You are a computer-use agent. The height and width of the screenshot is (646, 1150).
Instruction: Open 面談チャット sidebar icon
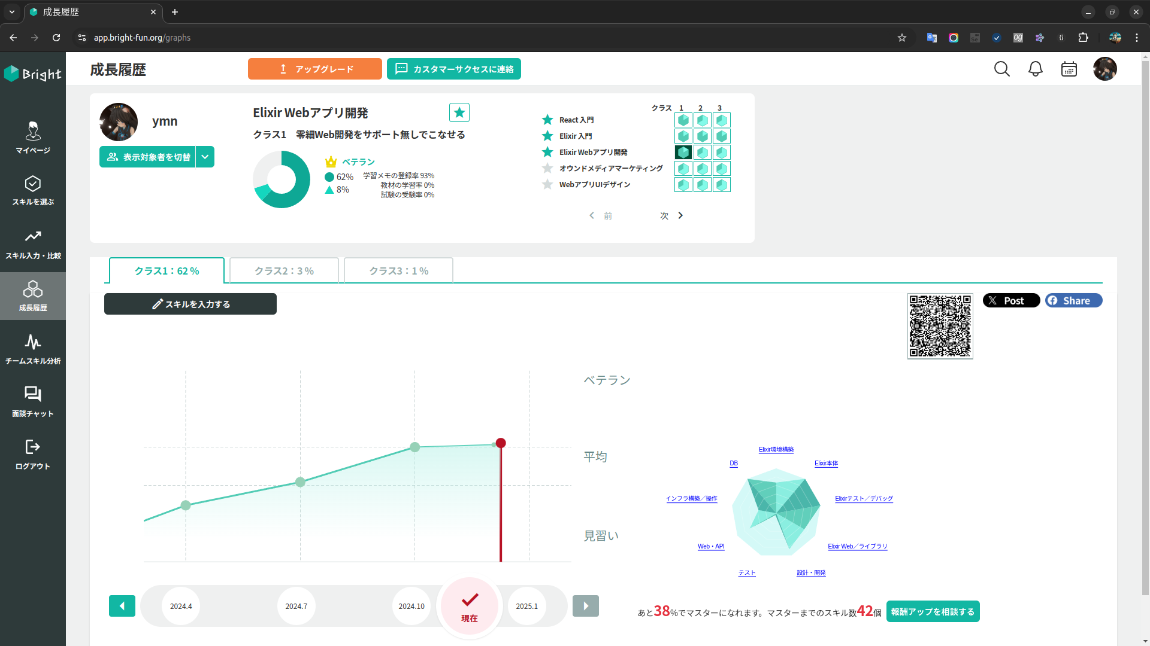point(33,401)
